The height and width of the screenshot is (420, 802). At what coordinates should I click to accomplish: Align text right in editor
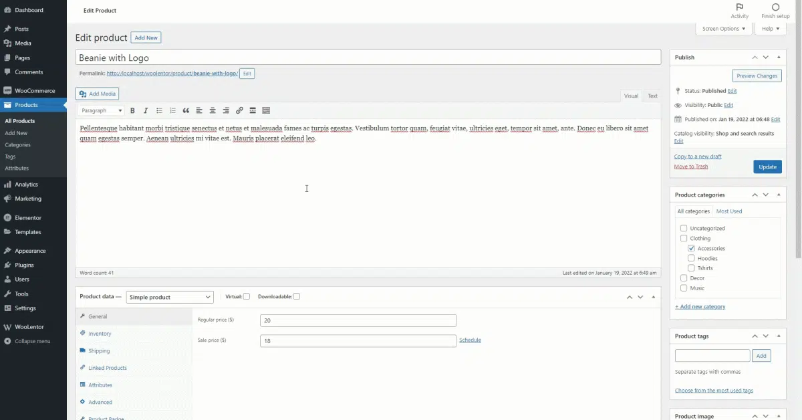pyautogui.click(x=226, y=110)
